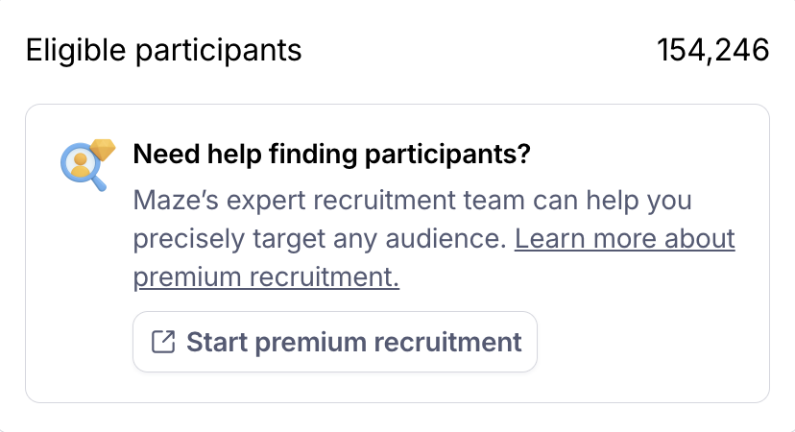Open the Learn more about premium recruitment link
Viewport: 795px width, 432px height.
click(624, 238)
